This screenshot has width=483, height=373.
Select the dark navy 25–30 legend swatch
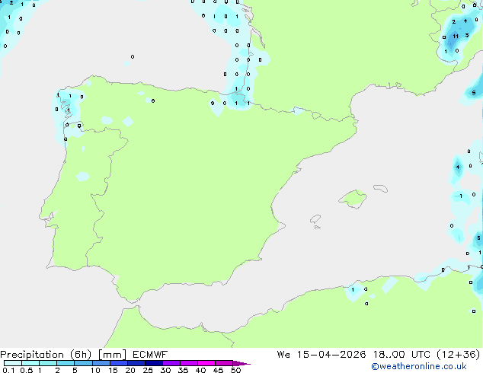[x=154, y=363]
